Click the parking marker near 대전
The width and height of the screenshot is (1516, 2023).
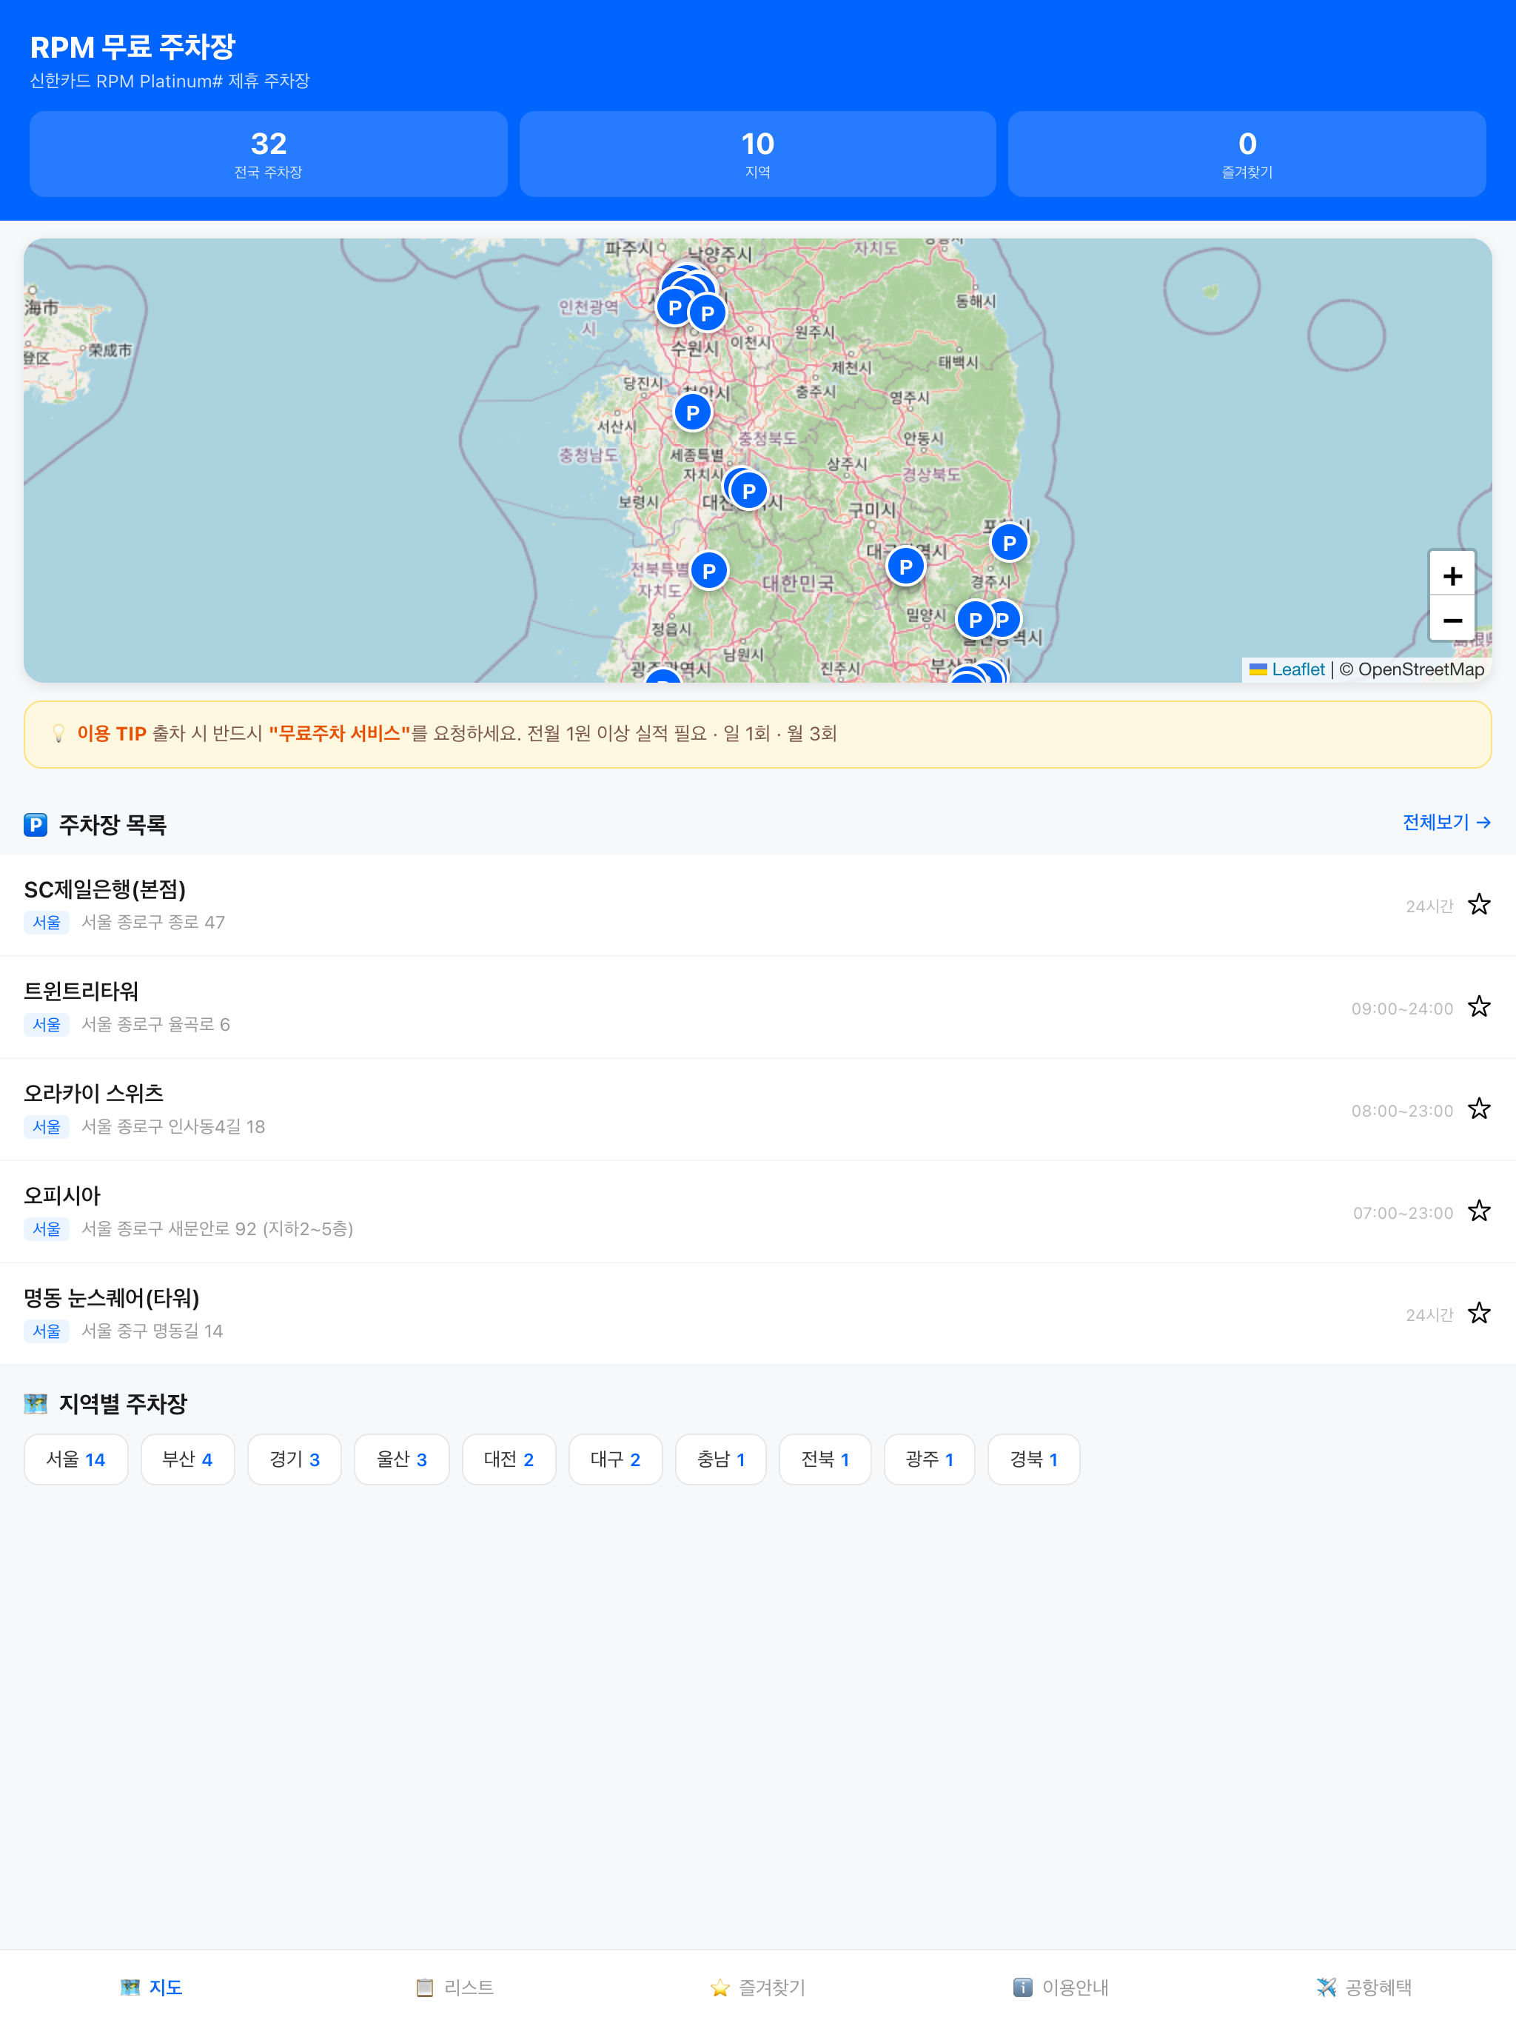click(x=749, y=491)
